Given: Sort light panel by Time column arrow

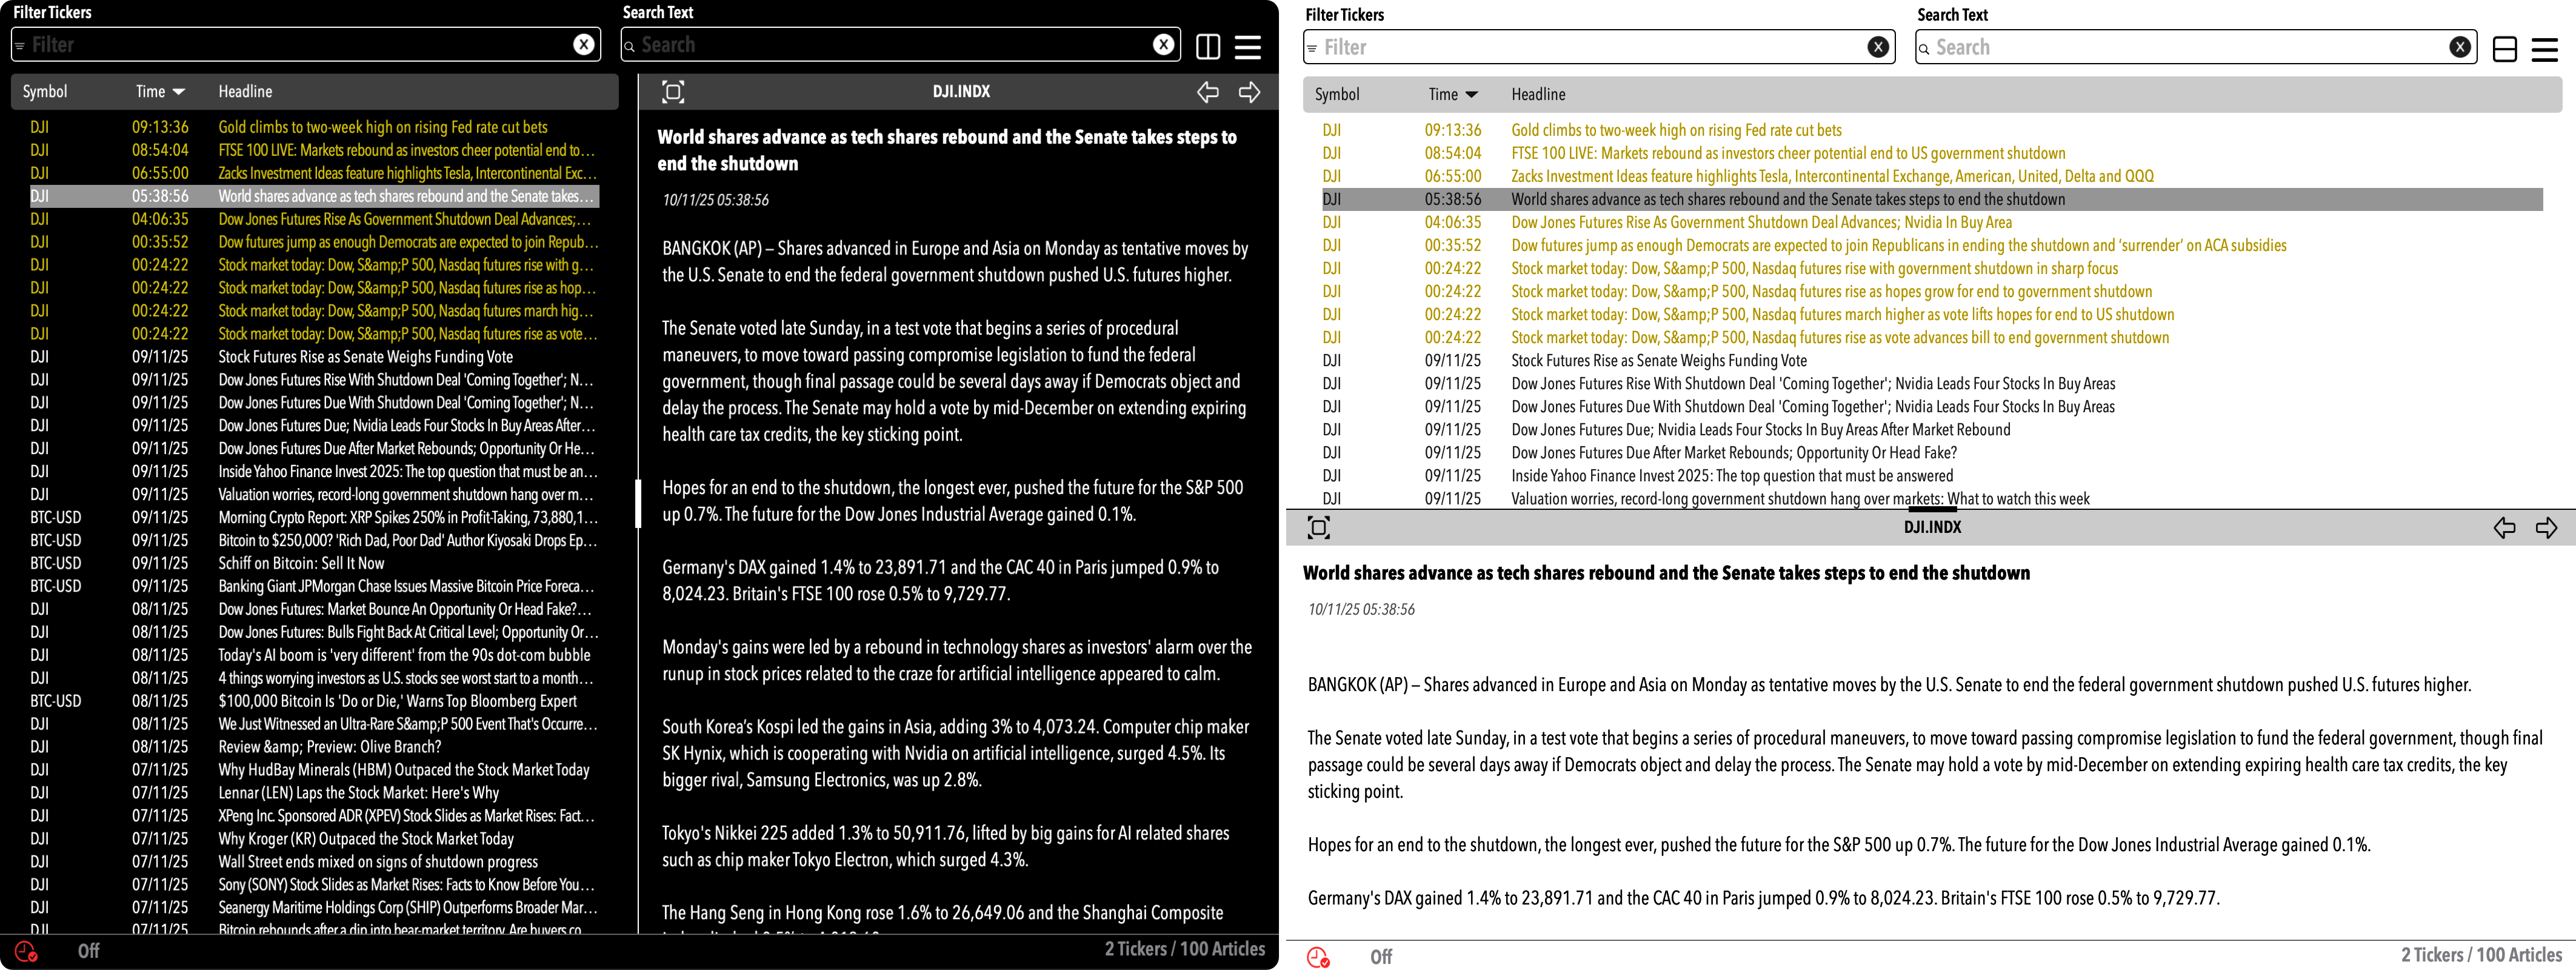Looking at the screenshot, I should [1471, 95].
